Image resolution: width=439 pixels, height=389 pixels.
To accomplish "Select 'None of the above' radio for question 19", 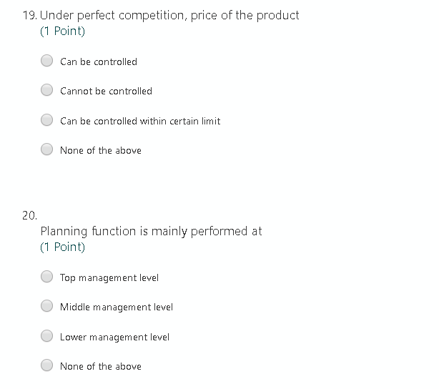I will tap(46, 149).
